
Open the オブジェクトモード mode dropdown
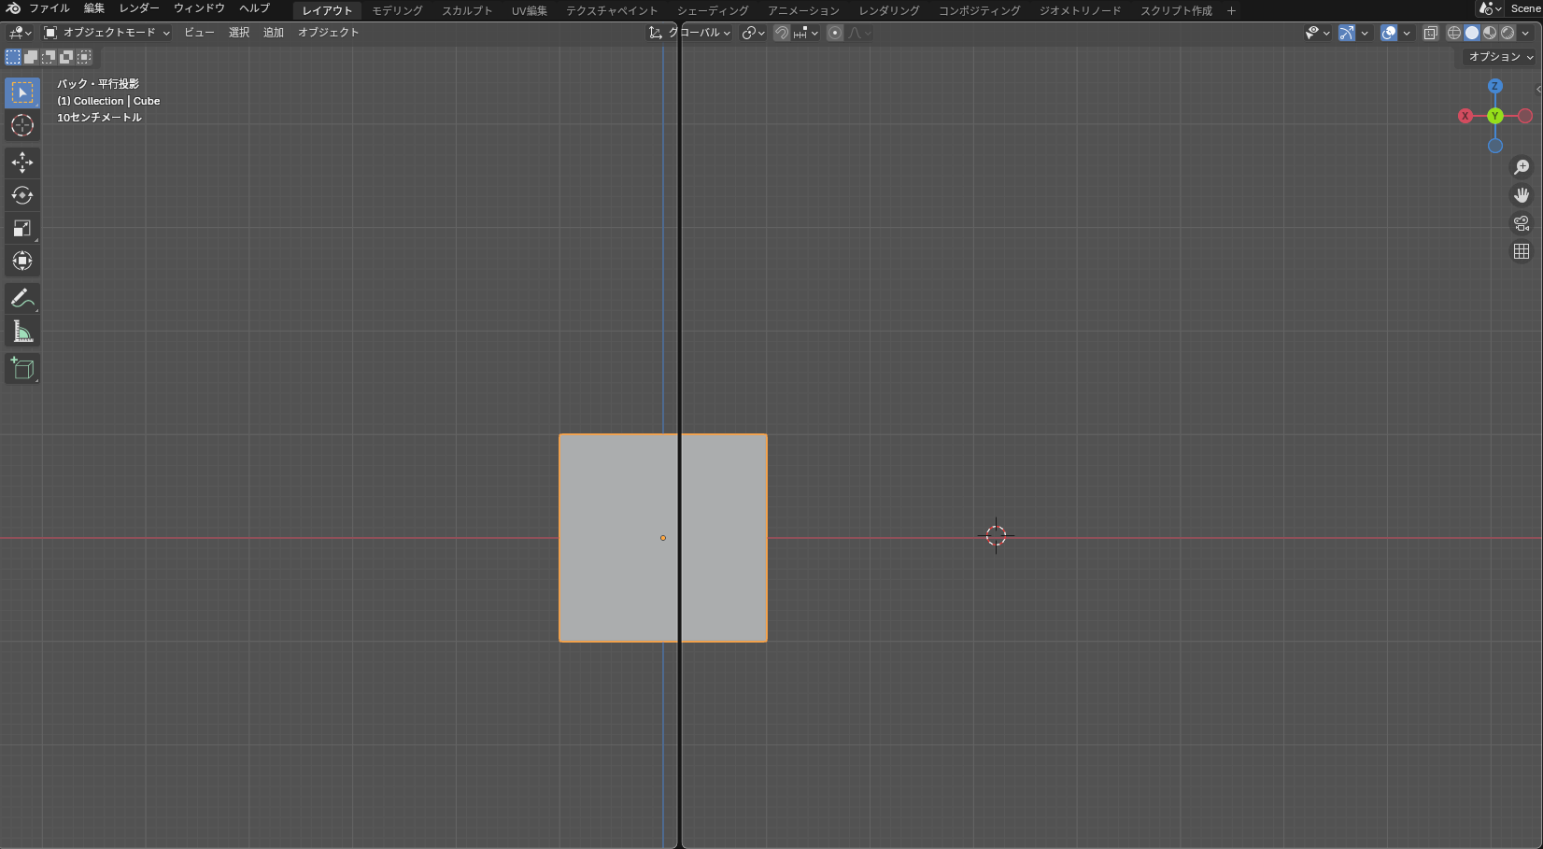click(x=107, y=33)
